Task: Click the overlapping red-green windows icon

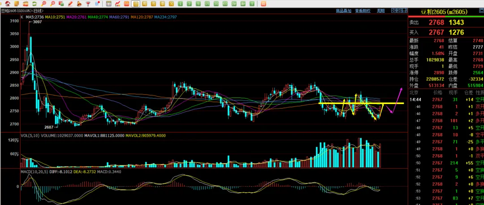Action: 61,4
